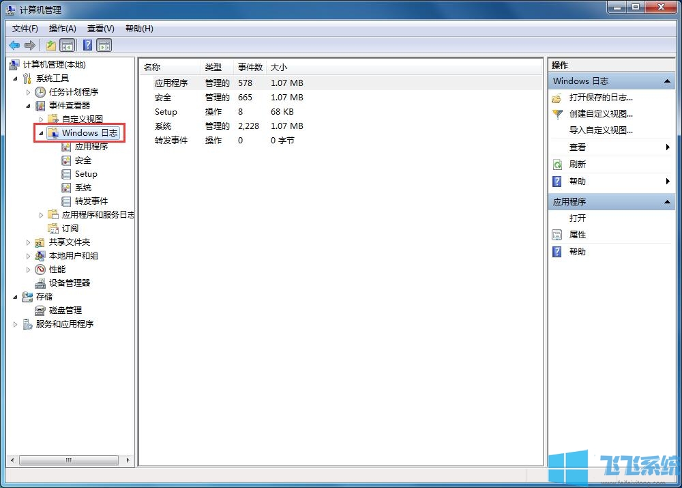
Task: Expand the 服务和应用程序 node
Action: point(14,324)
